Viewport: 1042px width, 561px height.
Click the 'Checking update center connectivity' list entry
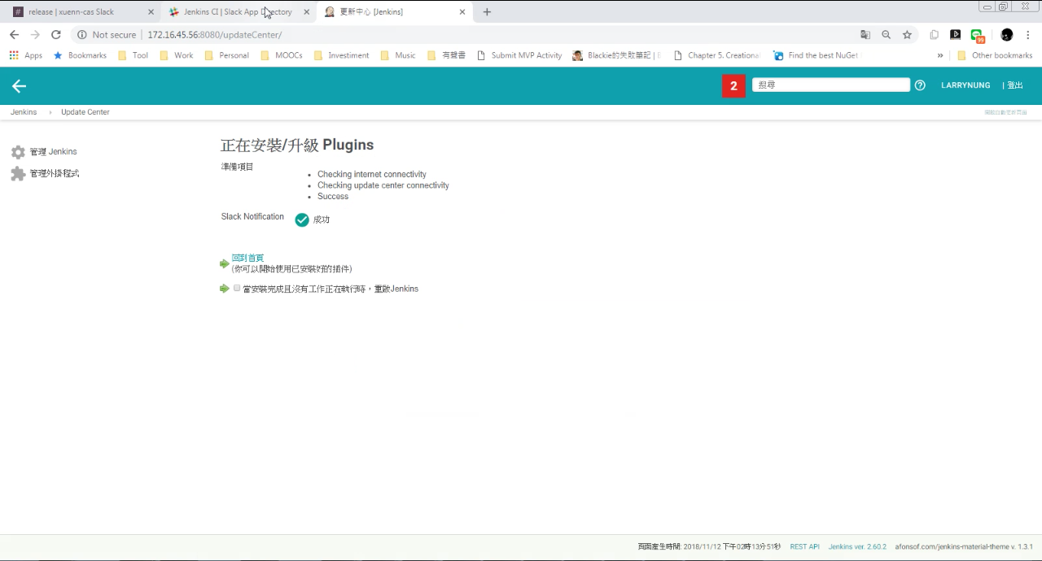(383, 185)
